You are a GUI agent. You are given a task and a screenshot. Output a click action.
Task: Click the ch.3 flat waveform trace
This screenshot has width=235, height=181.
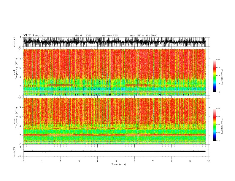coord(114,151)
